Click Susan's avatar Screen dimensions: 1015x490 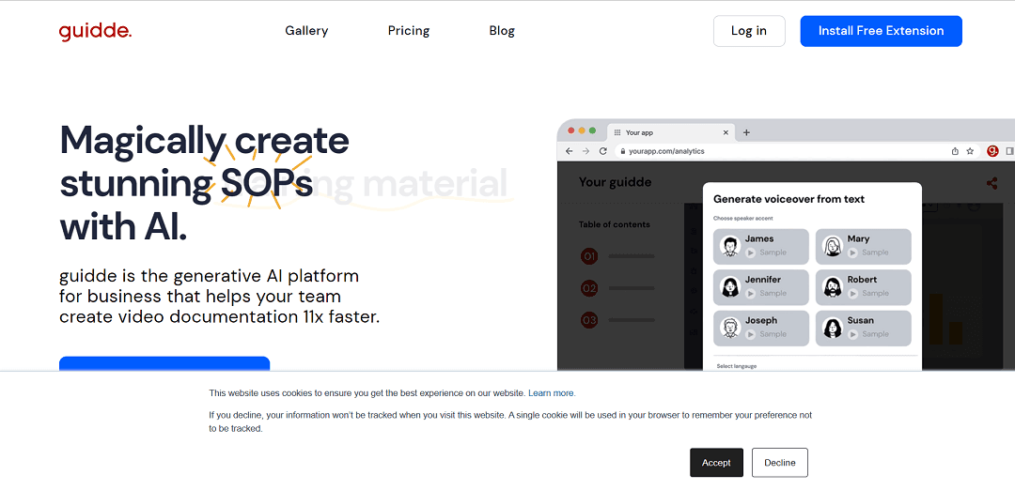[833, 328]
